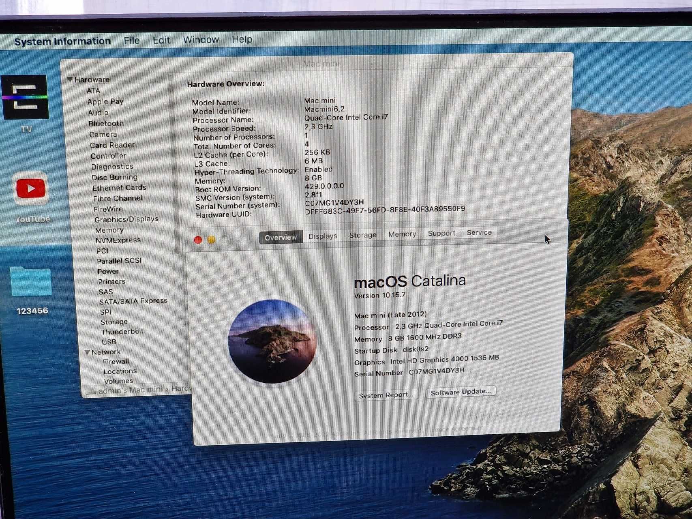Select Storage in the Hardware sidebar list
This screenshot has width=692, height=519.
pyautogui.click(x=114, y=322)
